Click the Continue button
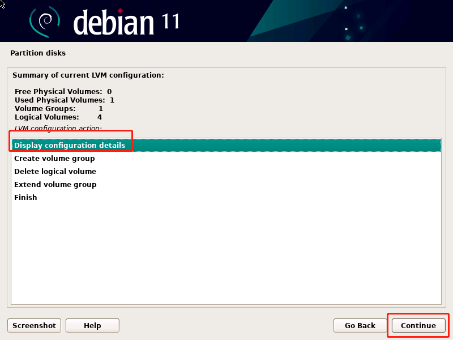Image resolution: width=453 pixels, height=340 pixels. tap(418, 325)
